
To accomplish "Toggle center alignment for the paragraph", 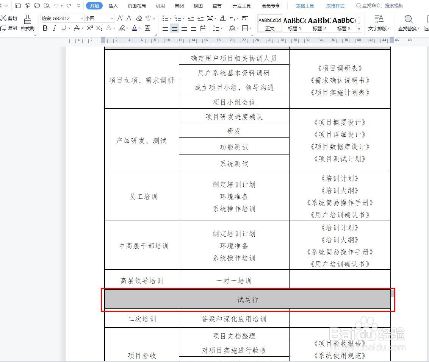I will click(x=174, y=28).
